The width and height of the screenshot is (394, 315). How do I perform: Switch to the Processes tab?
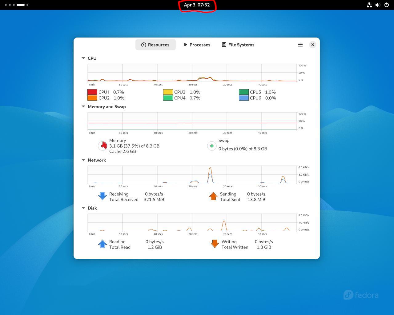(197, 45)
